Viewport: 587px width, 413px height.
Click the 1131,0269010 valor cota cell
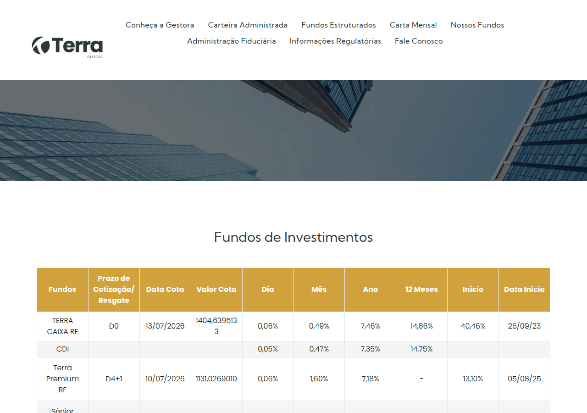(x=216, y=379)
